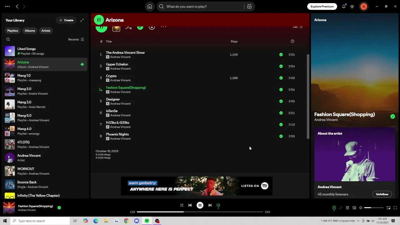
Task: Filter library by Artists
Action: coord(46,31)
